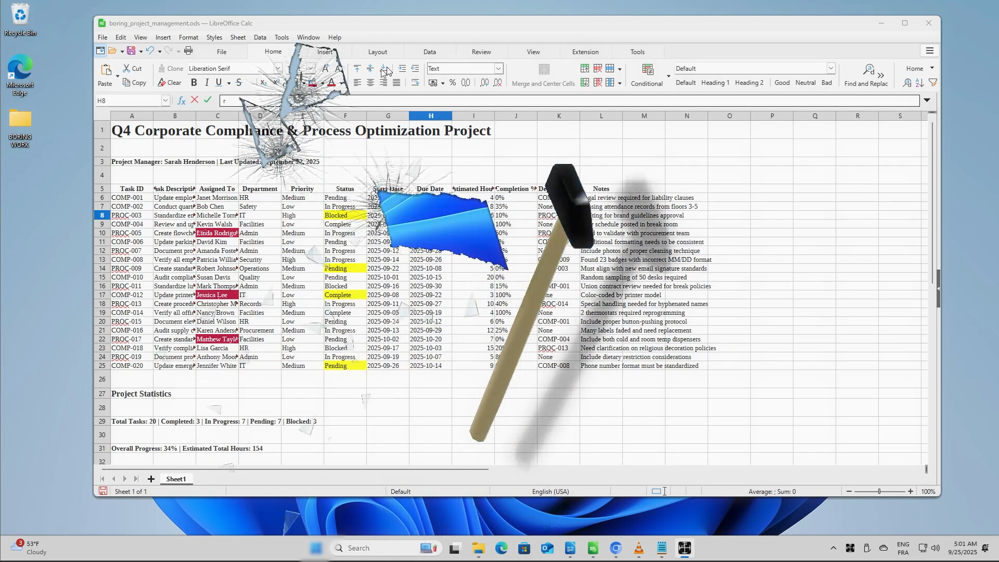999x562 pixels.
Task: Expand the formula bar with its arrow
Action: 927,100
